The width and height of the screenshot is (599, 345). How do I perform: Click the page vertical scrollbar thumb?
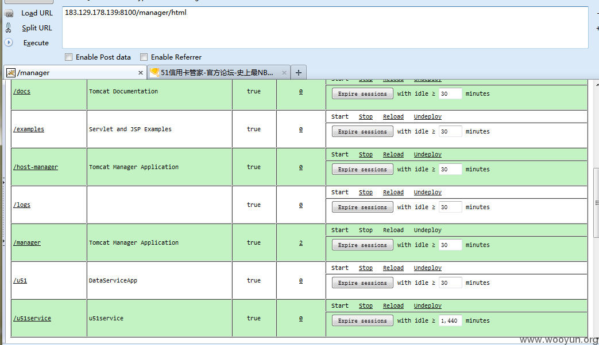coord(596,203)
